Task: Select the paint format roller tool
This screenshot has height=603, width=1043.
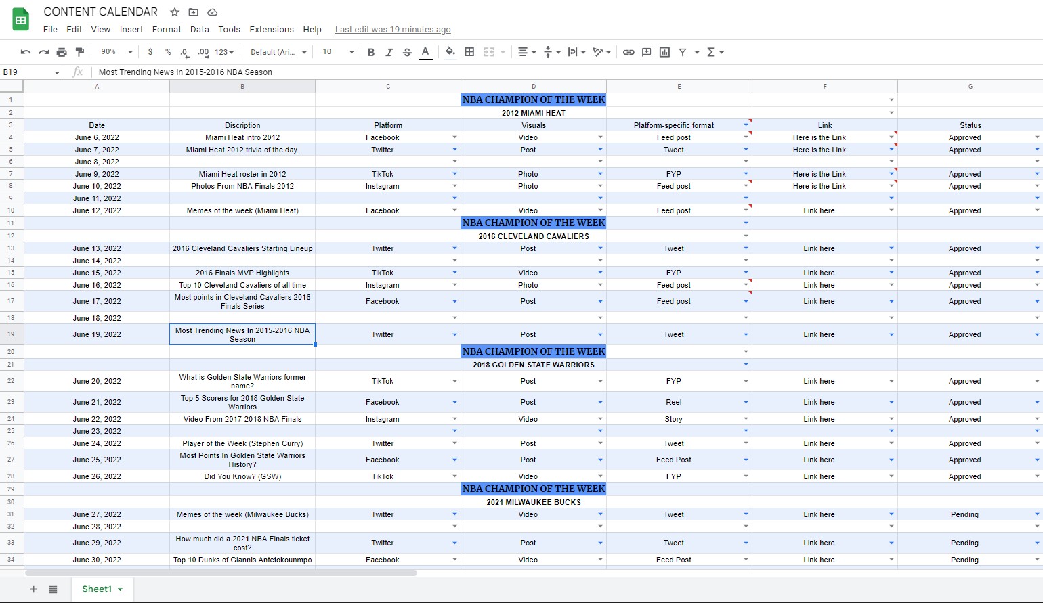Action: tap(80, 52)
